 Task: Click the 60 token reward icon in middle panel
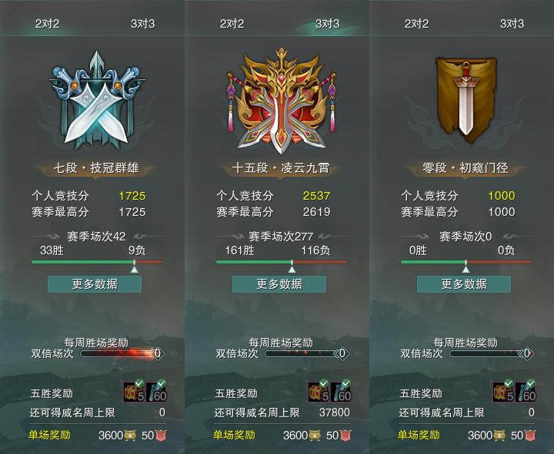coord(341,391)
